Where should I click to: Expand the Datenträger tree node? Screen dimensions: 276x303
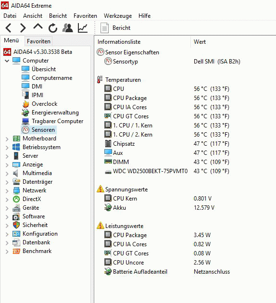[x=7, y=182]
